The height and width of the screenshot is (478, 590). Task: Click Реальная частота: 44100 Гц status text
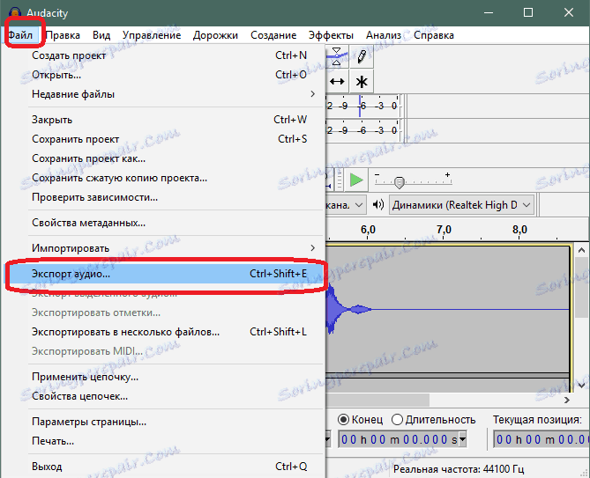(x=459, y=469)
